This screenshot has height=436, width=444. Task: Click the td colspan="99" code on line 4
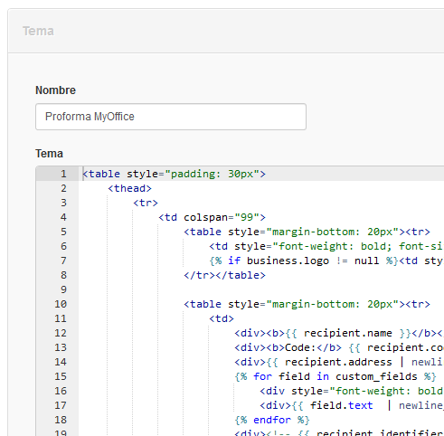pos(213,217)
